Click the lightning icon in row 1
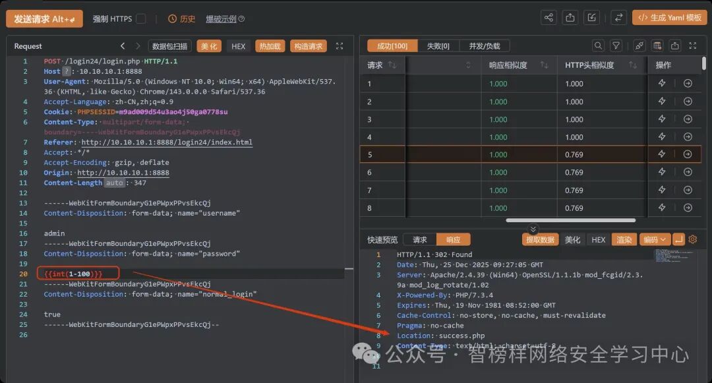This screenshot has height=383, width=712. pos(662,83)
